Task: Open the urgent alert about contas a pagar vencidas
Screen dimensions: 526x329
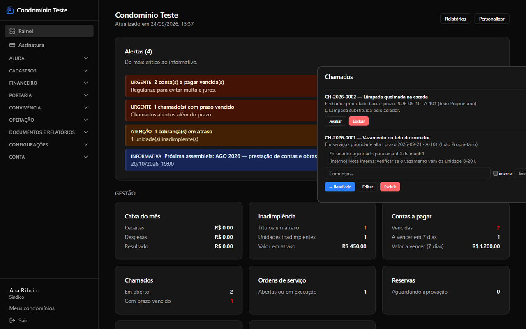Action: point(221,86)
